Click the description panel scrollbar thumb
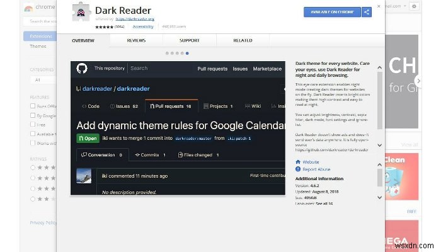Viewport: 441px width, 252px height. coord(379,100)
